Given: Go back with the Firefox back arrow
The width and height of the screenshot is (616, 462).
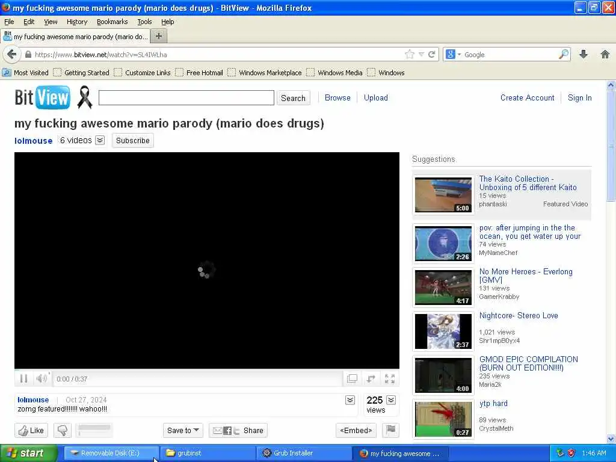Looking at the screenshot, I should pyautogui.click(x=12, y=54).
